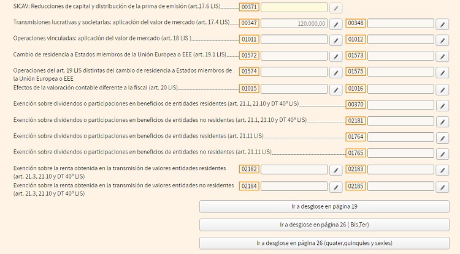Select the input field for box 01016
The height and width of the screenshot is (254, 460).
click(x=401, y=89)
